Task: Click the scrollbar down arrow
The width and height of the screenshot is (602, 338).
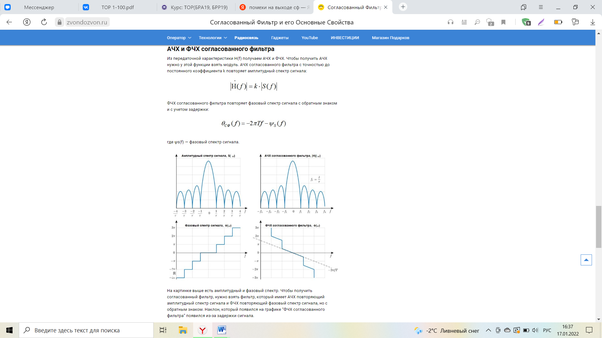Action: point(599,319)
